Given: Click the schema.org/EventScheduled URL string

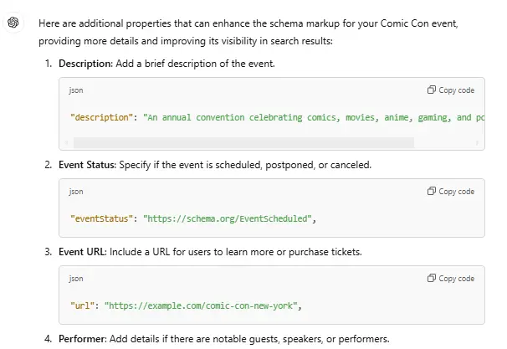Looking at the screenshot, I should (x=228, y=219).
